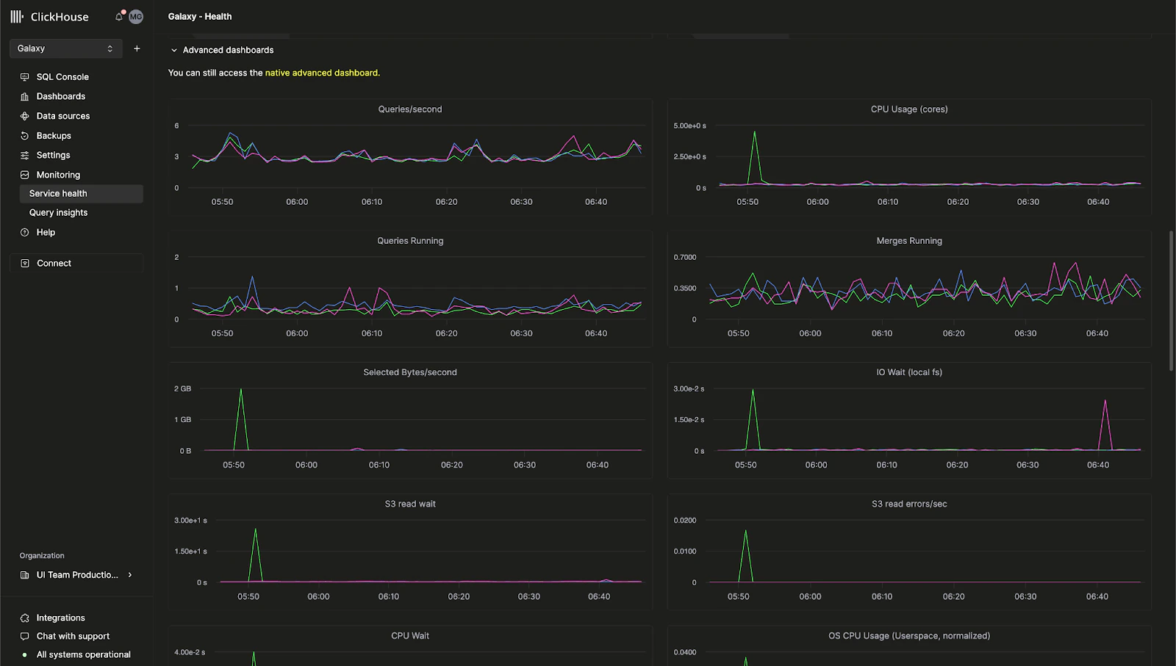Viewport: 1176px width, 666px height.
Task: Select Service health submenu item
Action: [x=81, y=194]
